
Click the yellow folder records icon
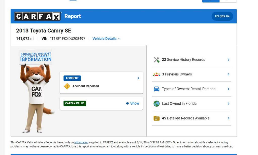click(x=156, y=118)
